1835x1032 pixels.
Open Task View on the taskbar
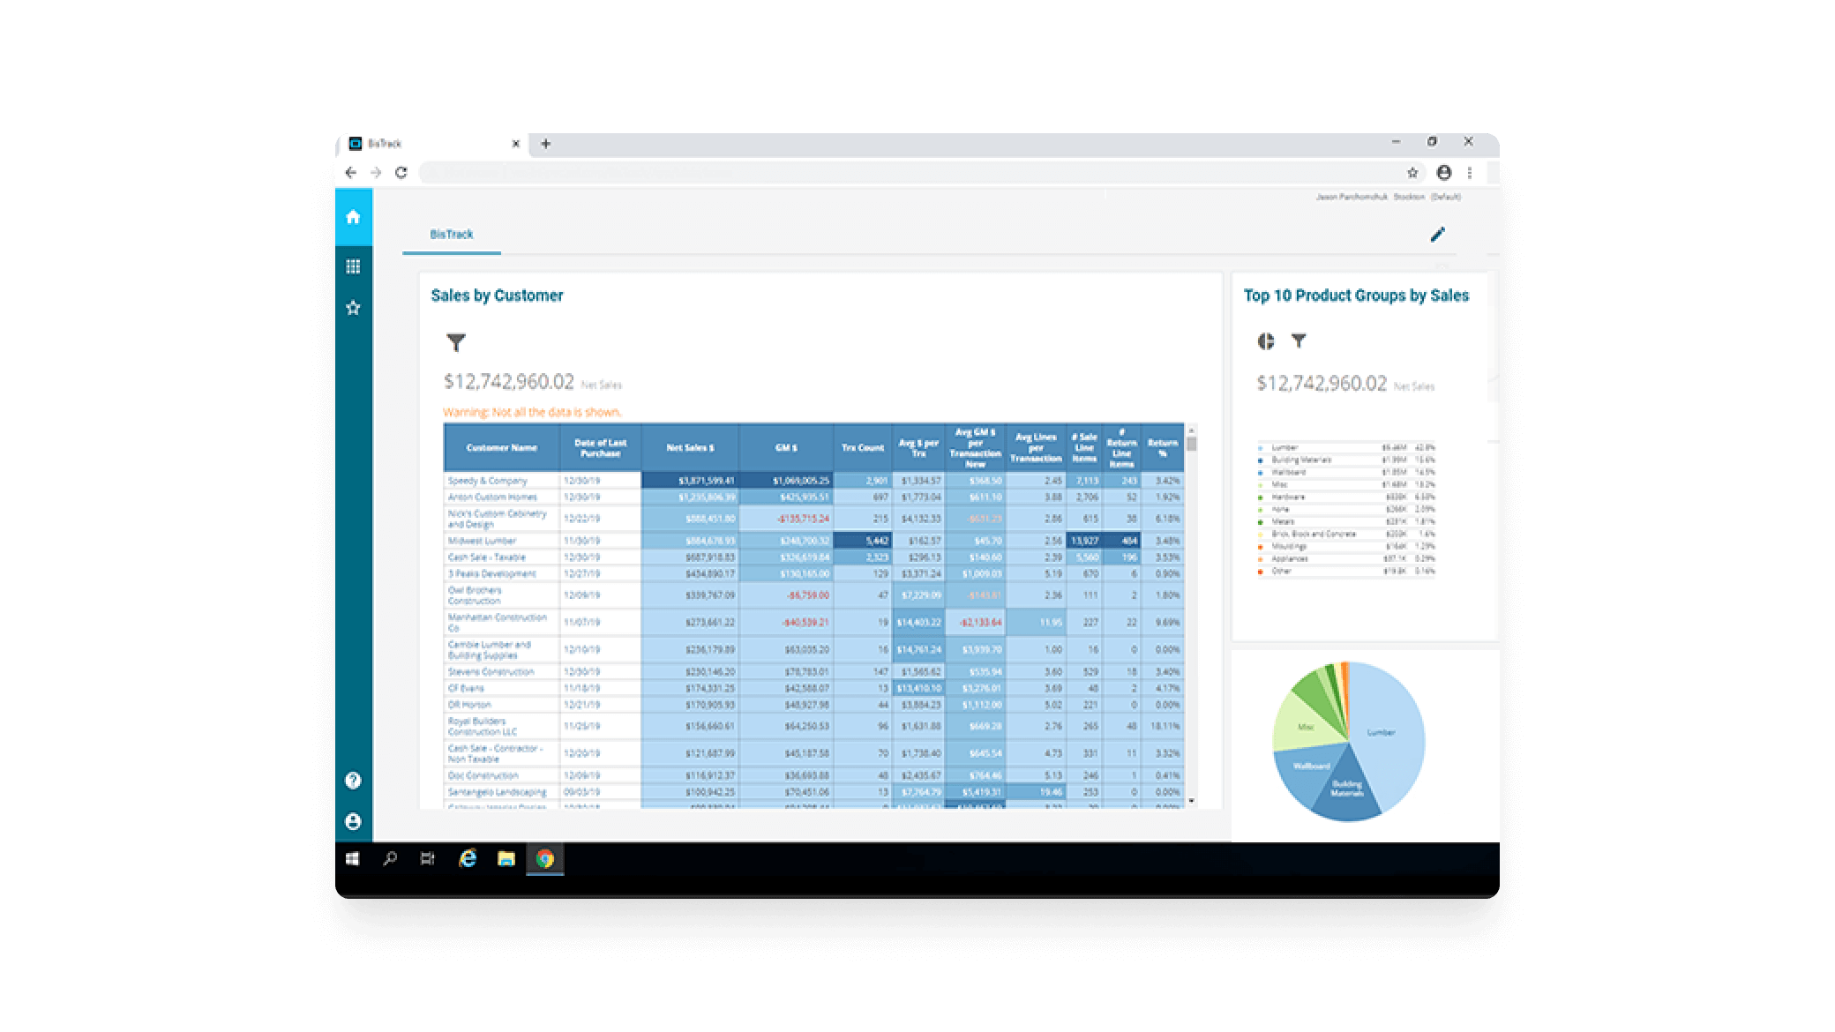pos(428,859)
